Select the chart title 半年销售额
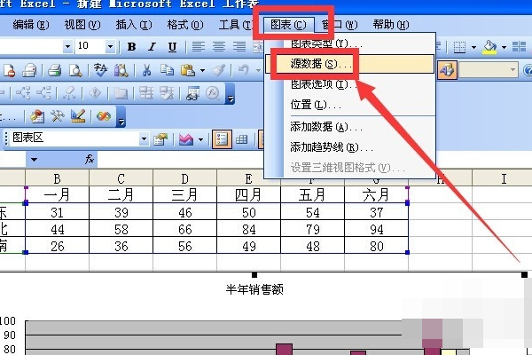The image size is (532, 355). 254,290
